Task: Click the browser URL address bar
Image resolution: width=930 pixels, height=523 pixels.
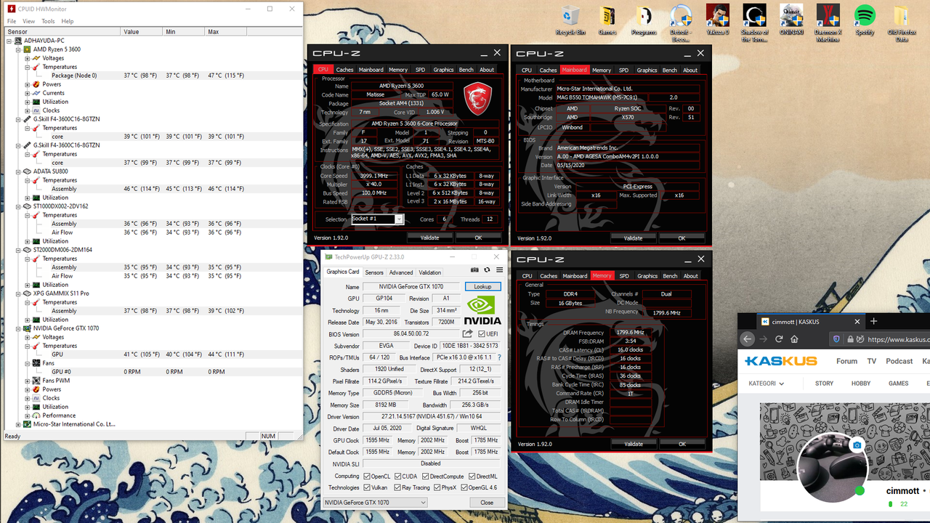Action: pyautogui.click(x=894, y=339)
